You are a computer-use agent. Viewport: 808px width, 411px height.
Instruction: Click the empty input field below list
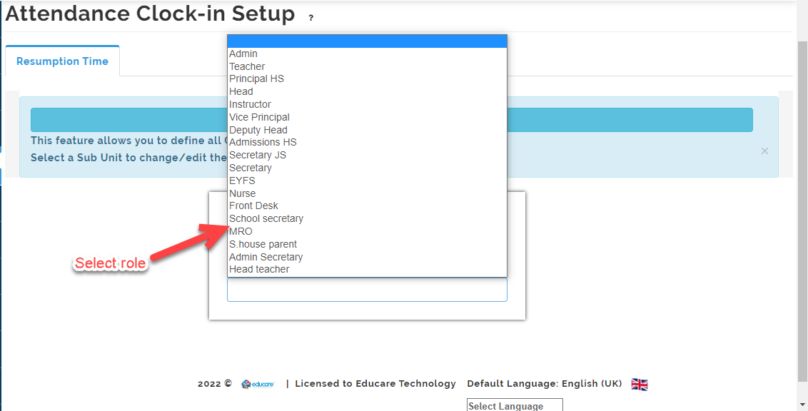pos(367,290)
